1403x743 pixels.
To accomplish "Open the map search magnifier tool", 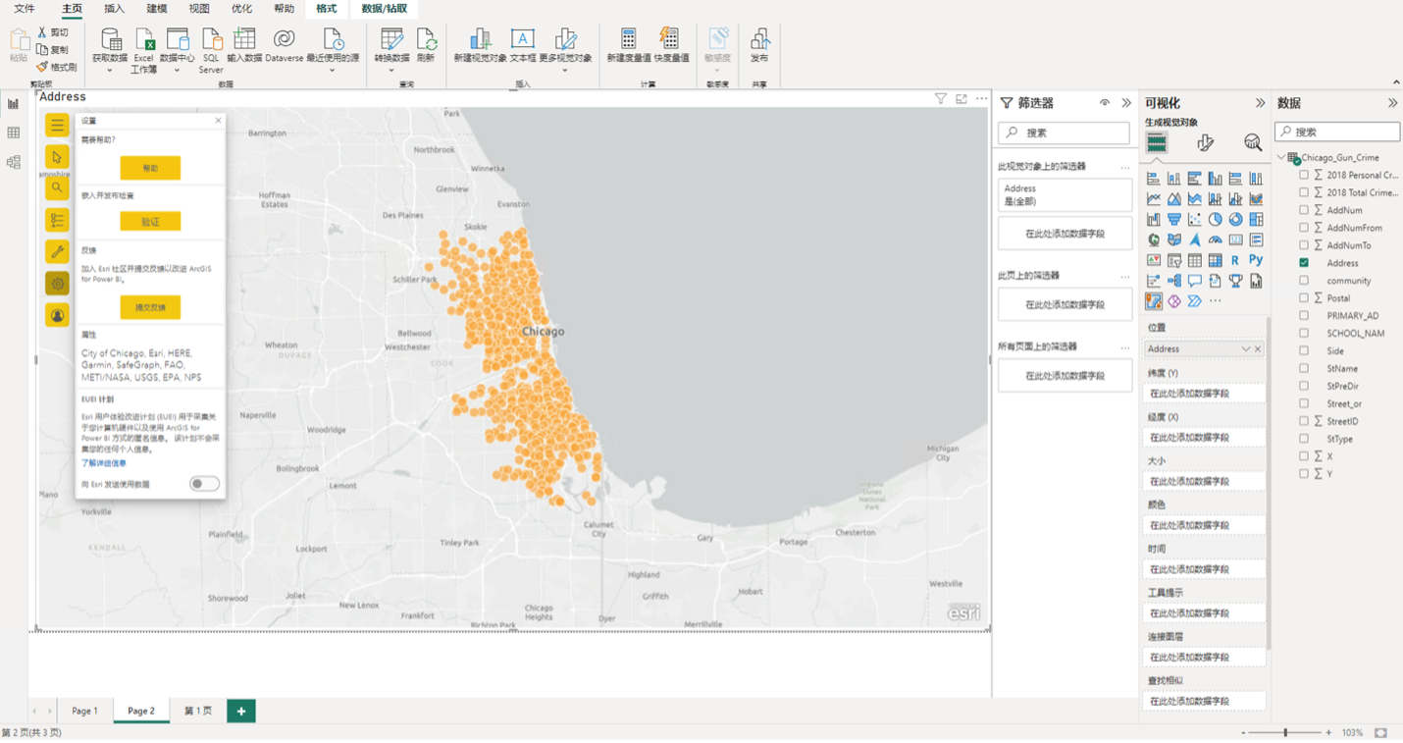I will (x=56, y=188).
